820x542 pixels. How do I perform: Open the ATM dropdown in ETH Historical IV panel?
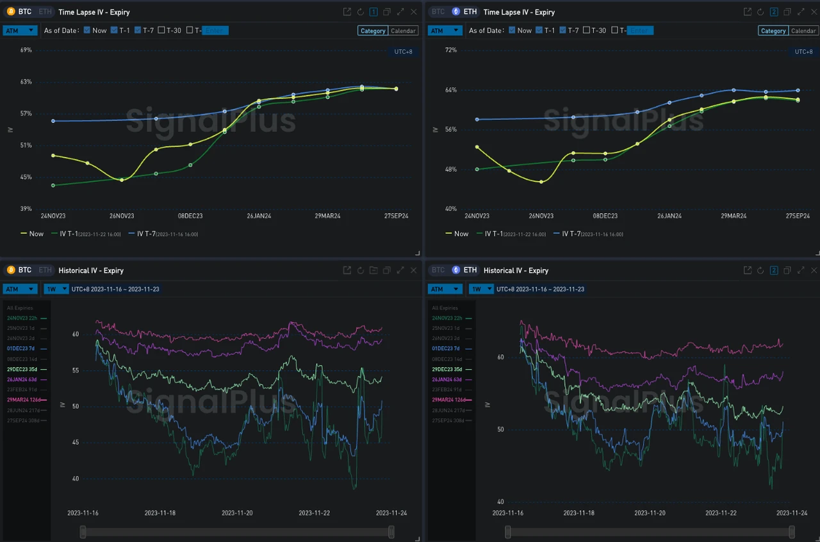pos(445,289)
